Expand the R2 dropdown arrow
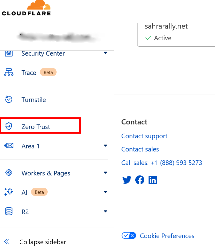Image resolution: width=215 pixels, height=247 pixels. coord(106,211)
